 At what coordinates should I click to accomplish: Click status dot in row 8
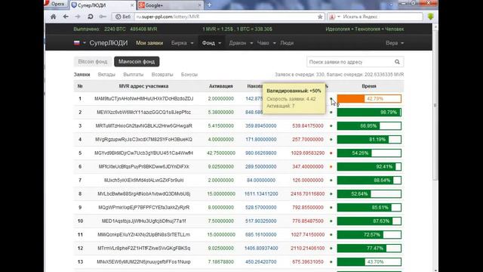pyautogui.click(x=331, y=193)
